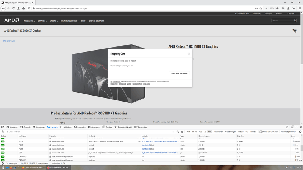Toggle the HTML filter
Screen dimensions: 303x170
click(195, 131)
